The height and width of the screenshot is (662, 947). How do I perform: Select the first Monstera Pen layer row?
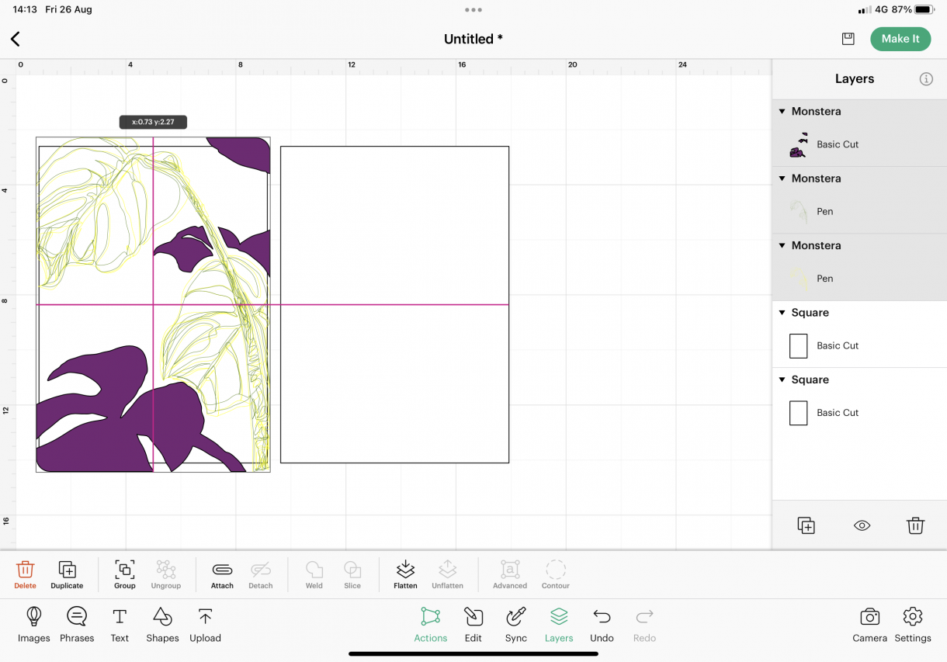(x=859, y=211)
